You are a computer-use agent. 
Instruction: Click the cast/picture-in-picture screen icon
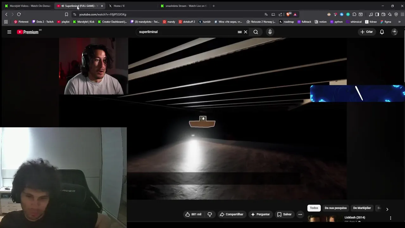click(273, 14)
